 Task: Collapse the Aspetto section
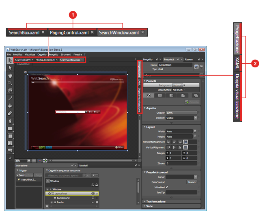click(145, 108)
